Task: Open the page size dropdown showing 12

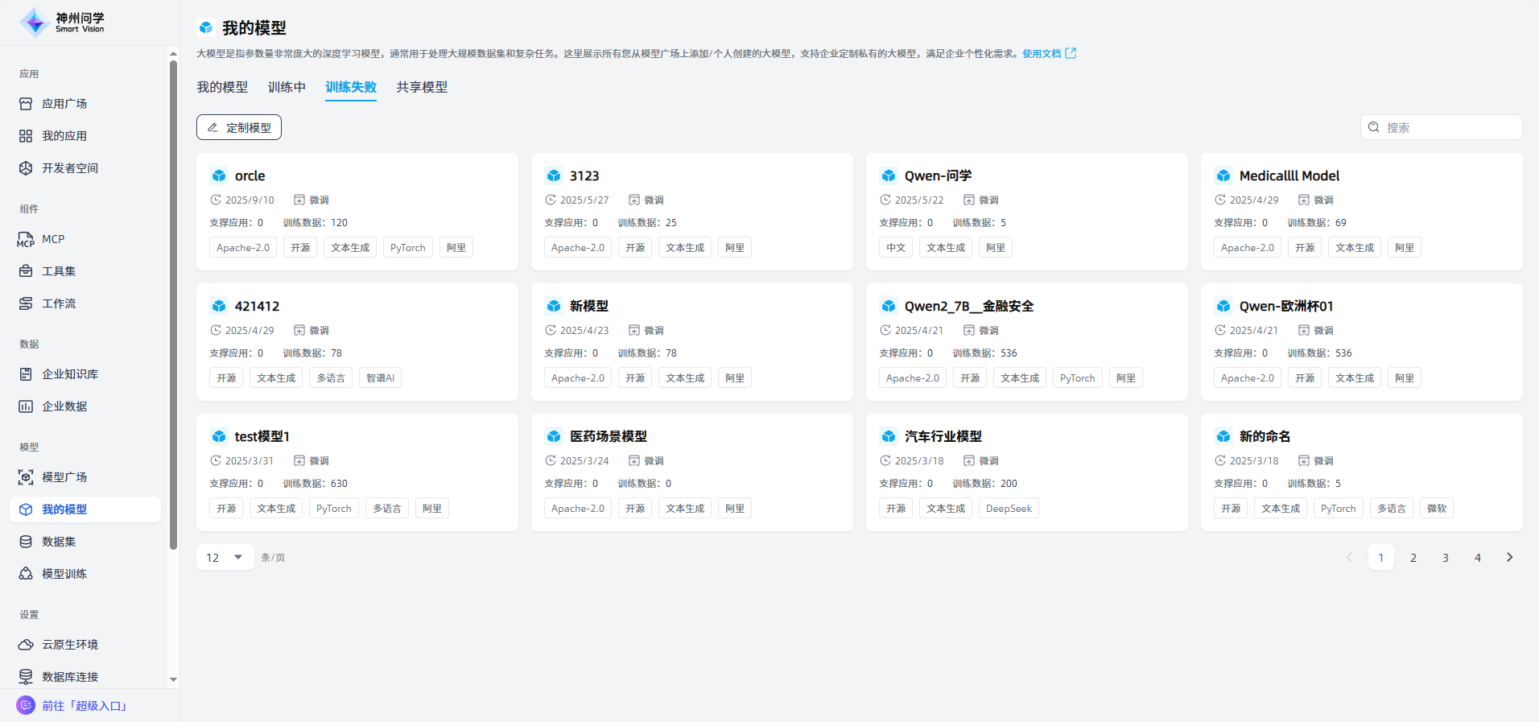Action: (225, 557)
